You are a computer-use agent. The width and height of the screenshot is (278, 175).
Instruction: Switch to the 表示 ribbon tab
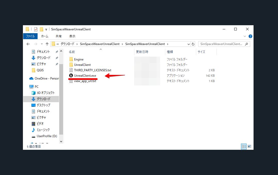click(x=72, y=36)
